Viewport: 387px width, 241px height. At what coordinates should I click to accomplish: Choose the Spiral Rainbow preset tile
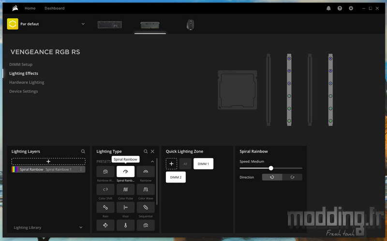point(126,172)
